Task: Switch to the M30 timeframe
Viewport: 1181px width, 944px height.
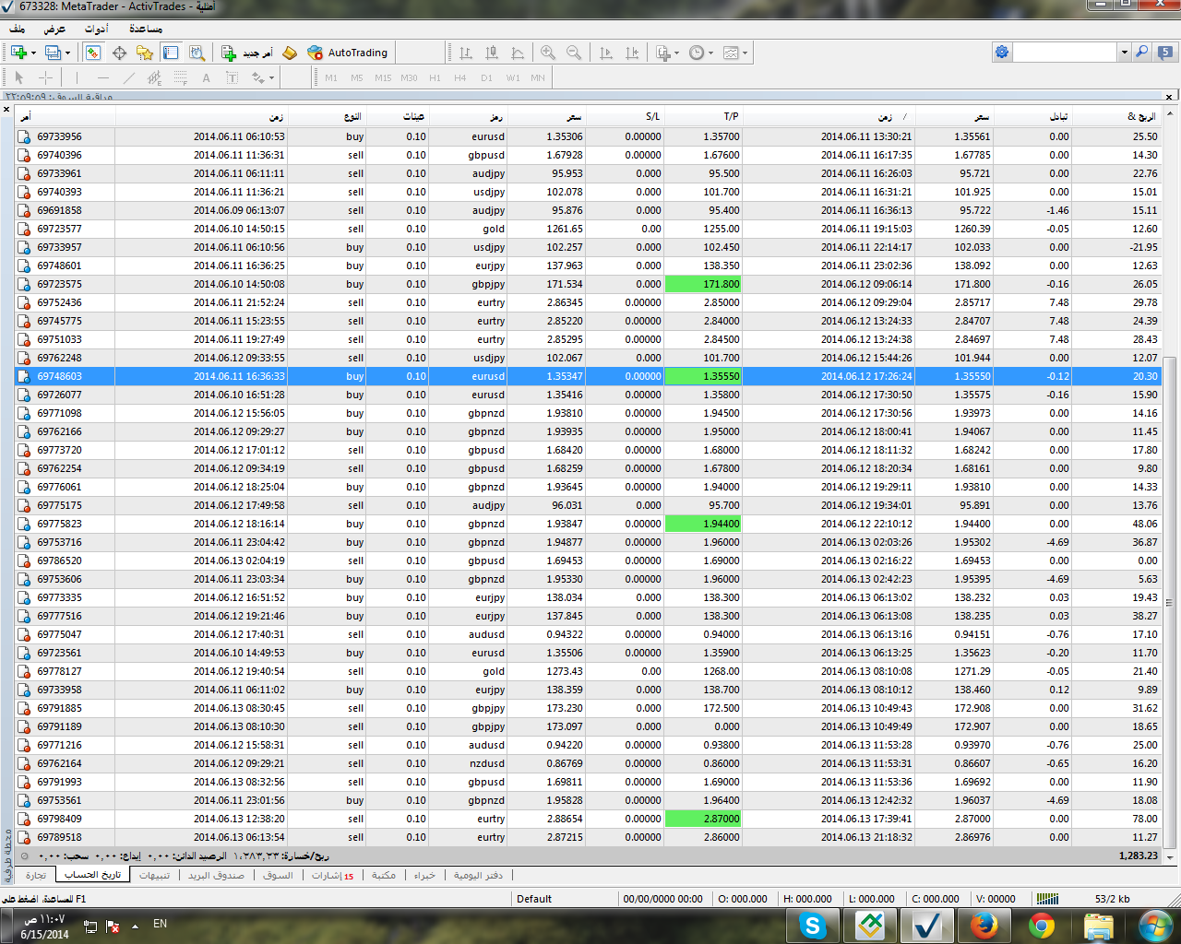Action: 409,78
